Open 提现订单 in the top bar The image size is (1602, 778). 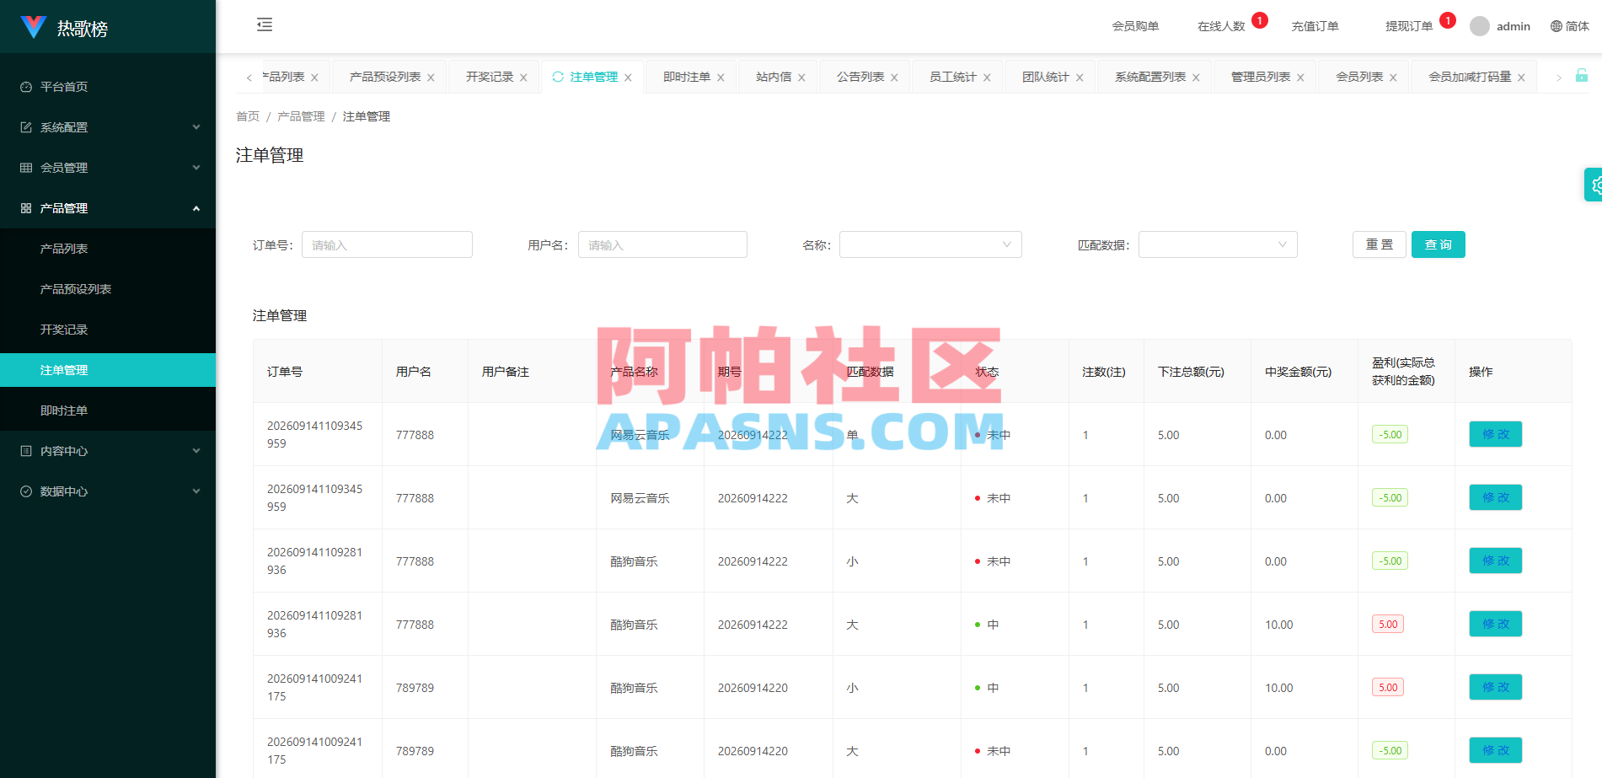coord(1409,26)
